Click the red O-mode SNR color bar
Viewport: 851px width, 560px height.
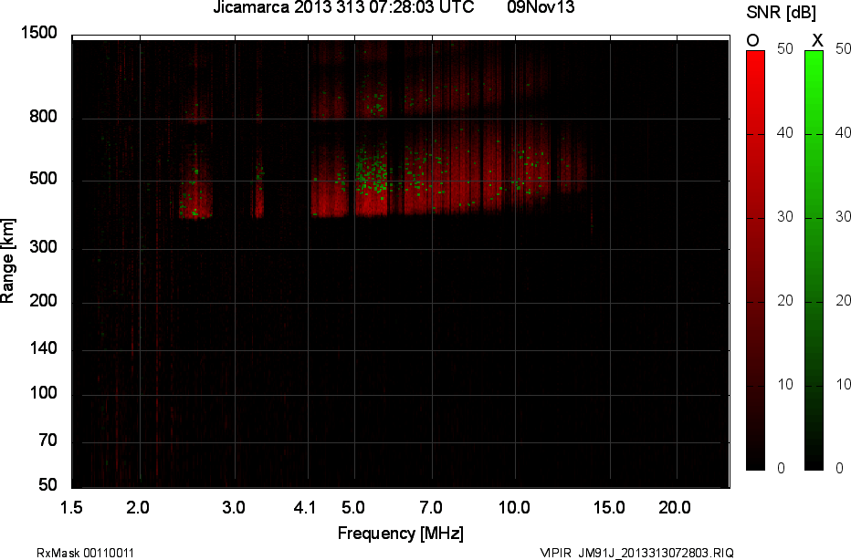point(756,260)
